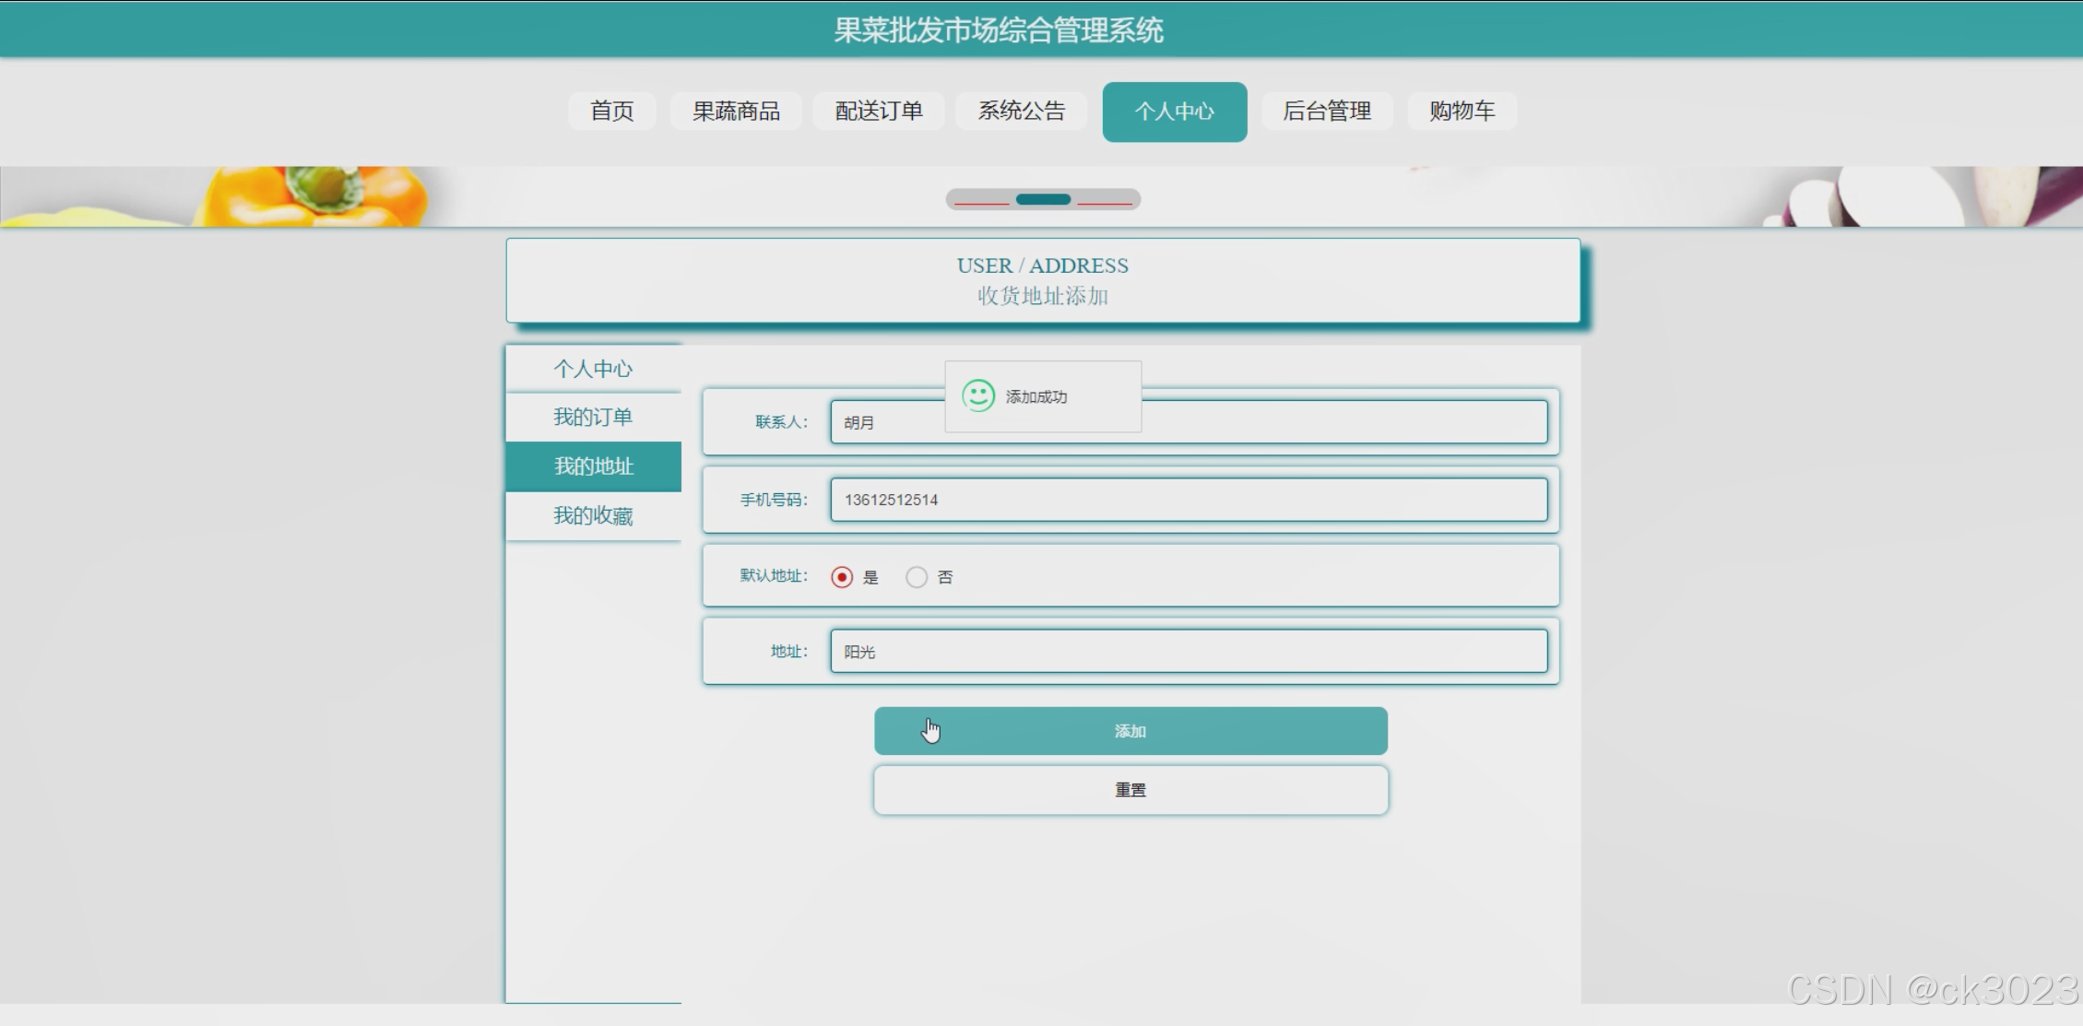2083x1026 pixels.
Task: Open the 配送订单 tab
Action: tap(878, 112)
